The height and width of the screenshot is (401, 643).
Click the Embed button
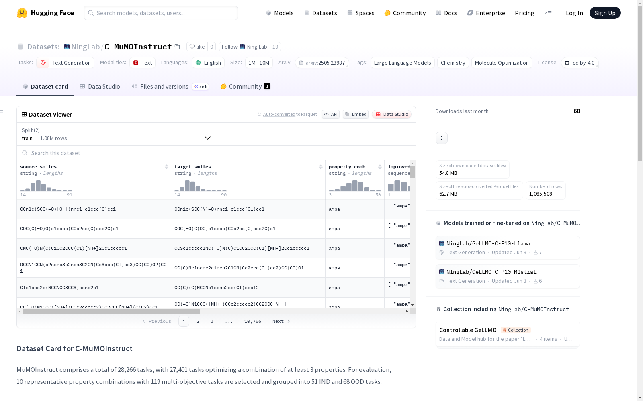356,114
